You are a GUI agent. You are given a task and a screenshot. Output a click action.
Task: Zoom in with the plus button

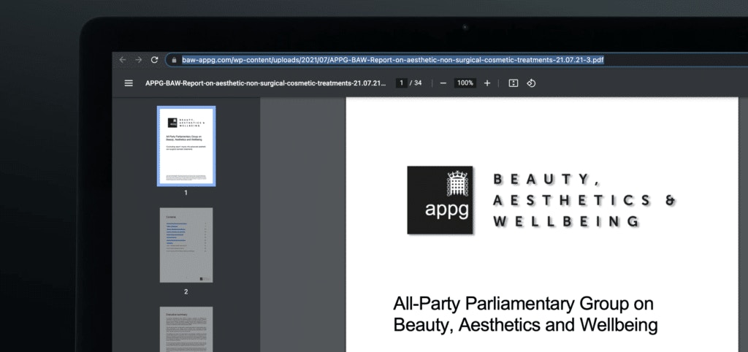(487, 83)
